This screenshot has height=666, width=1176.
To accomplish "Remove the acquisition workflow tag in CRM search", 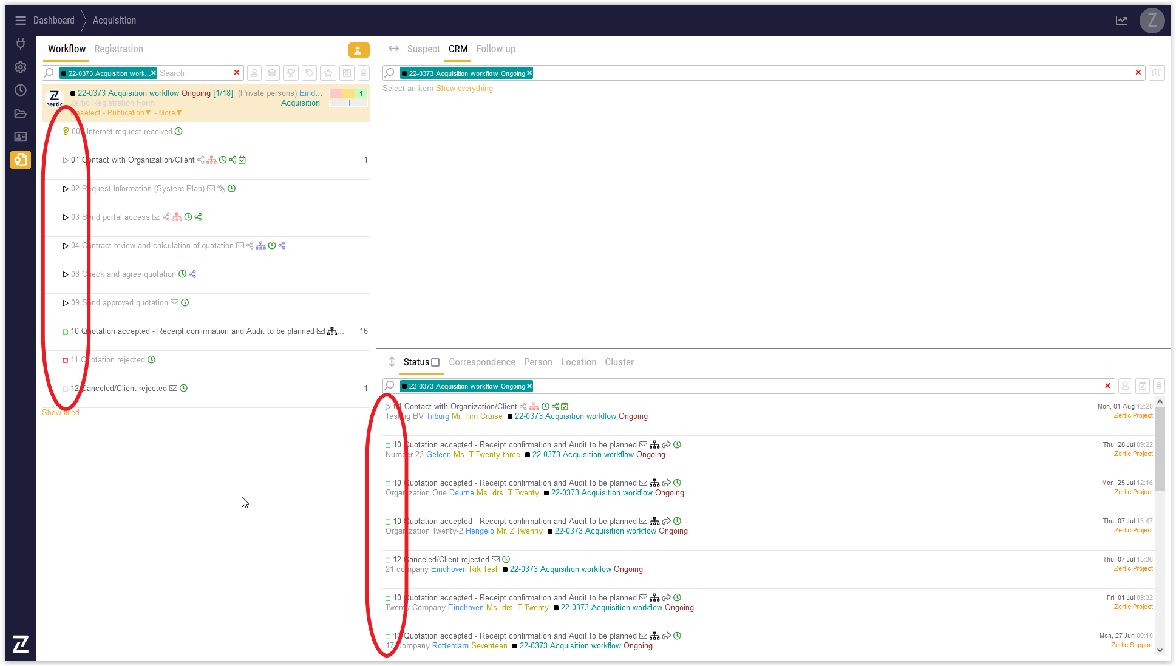I will tap(529, 73).
